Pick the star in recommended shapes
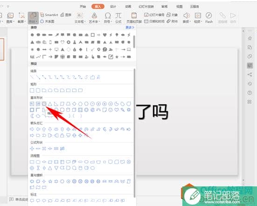257x206 pixels. pos(117,57)
